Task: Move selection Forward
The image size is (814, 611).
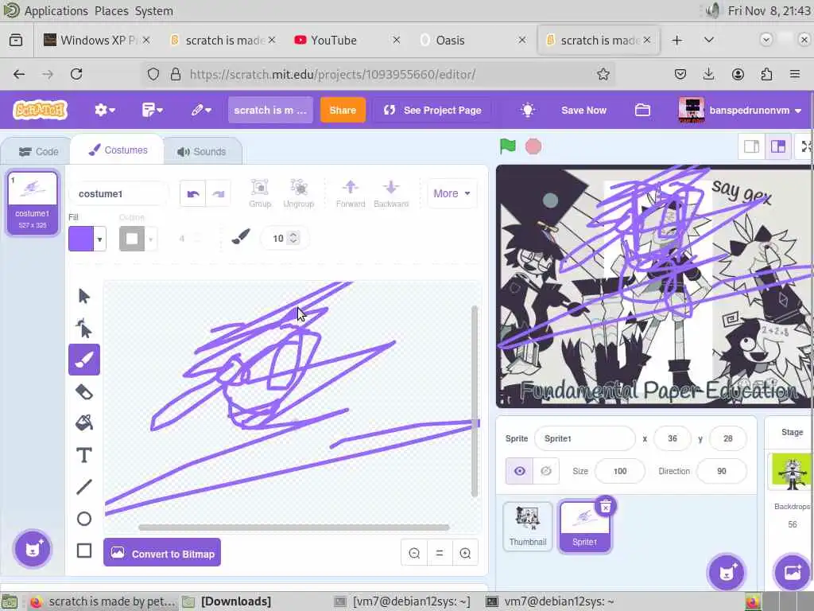Action: point(351,193)
